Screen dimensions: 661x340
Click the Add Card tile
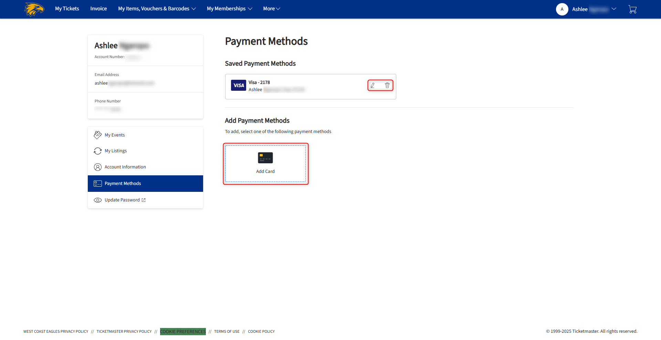point(265,163)
